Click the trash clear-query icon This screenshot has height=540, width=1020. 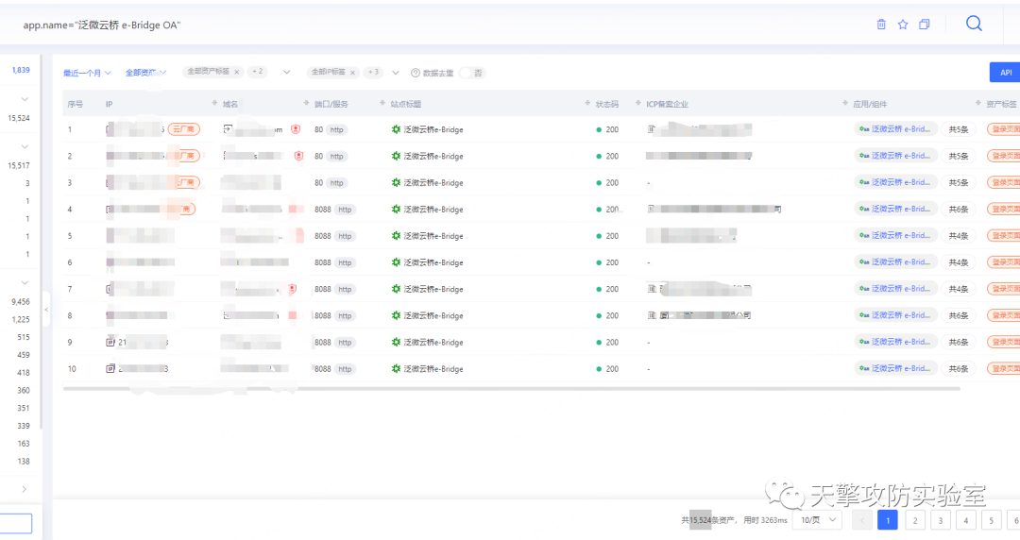881,25
